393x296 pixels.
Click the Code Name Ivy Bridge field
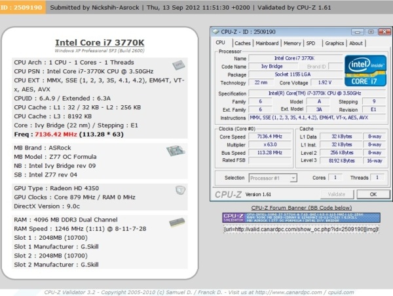272,66
